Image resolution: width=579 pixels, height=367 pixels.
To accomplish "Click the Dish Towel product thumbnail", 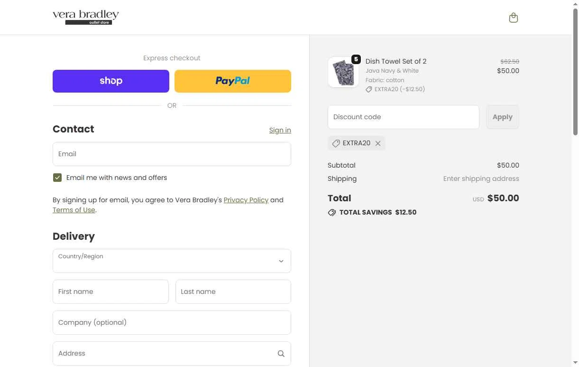I will (x=343, y=73).
